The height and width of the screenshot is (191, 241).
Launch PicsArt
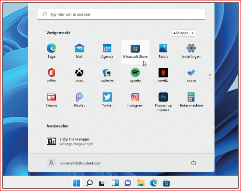[79, 100]
